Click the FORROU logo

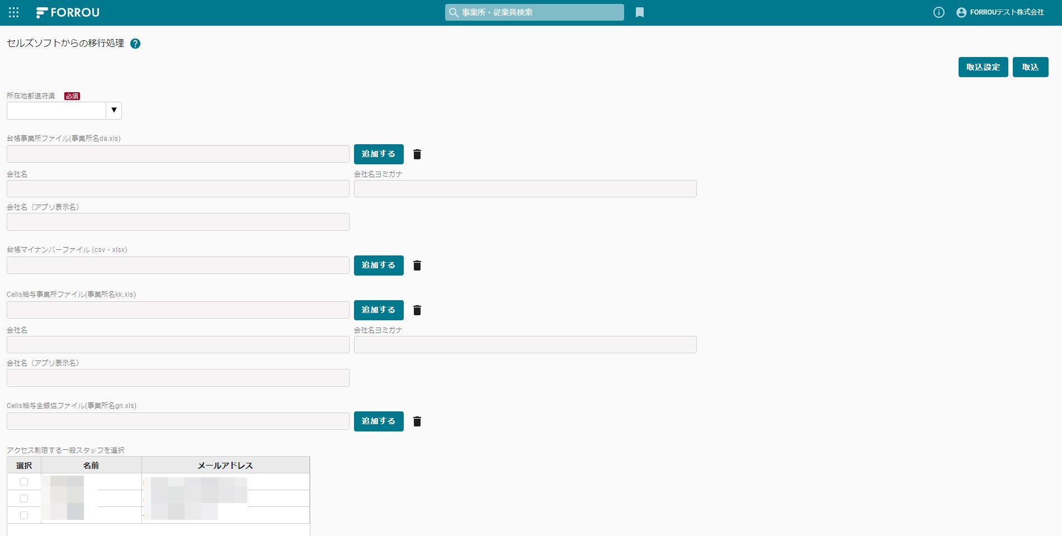(68, 12)
